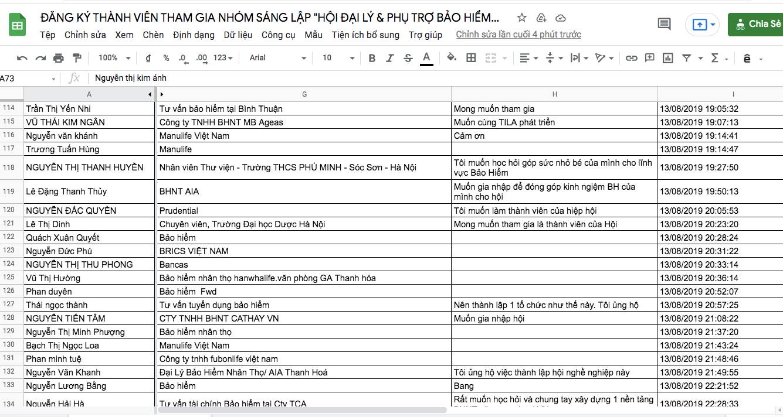
Task: Print the spreadsheet
Action: (x=59, y=58)
